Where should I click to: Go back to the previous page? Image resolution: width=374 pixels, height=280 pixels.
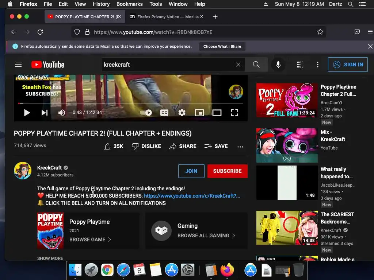coord(14,32)
